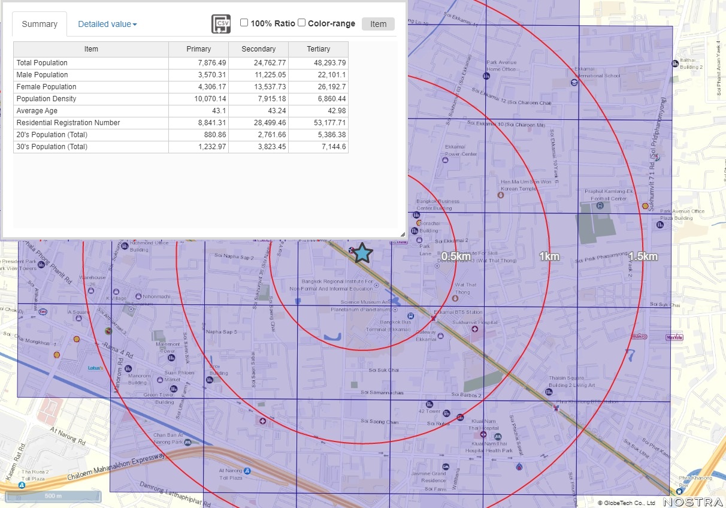Enable the 100% Ratio checkbox

click(244, 23)
